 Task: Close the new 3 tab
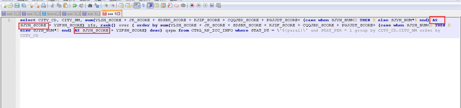tap(78, 14)
